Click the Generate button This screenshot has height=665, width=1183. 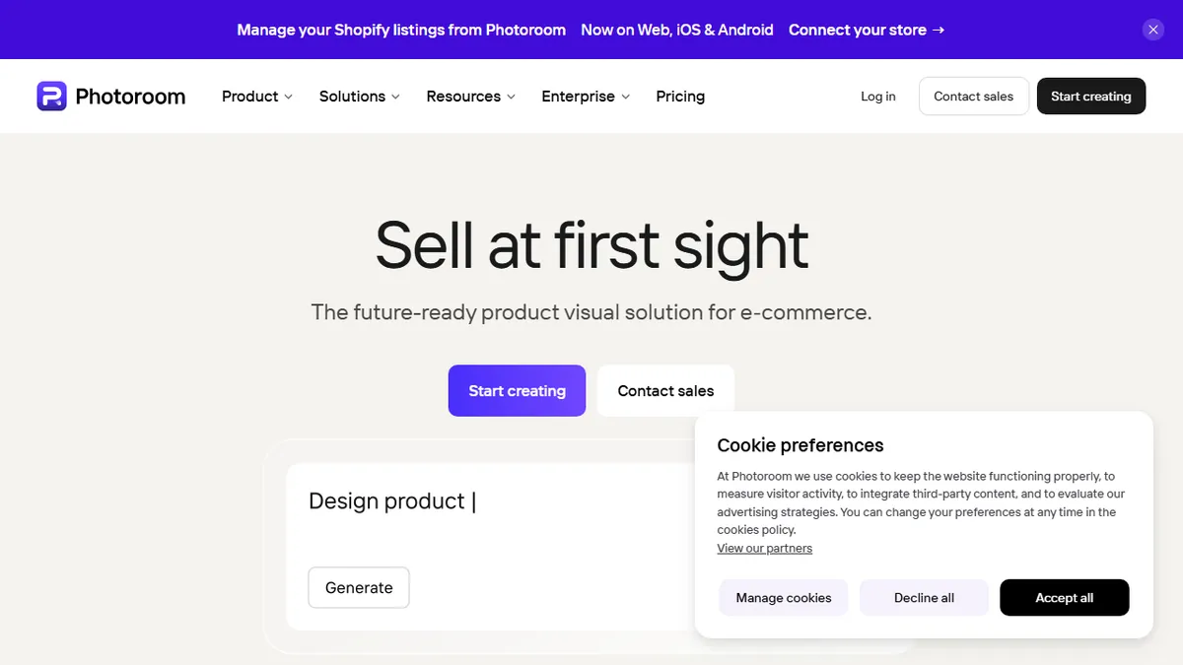[359, 588]
